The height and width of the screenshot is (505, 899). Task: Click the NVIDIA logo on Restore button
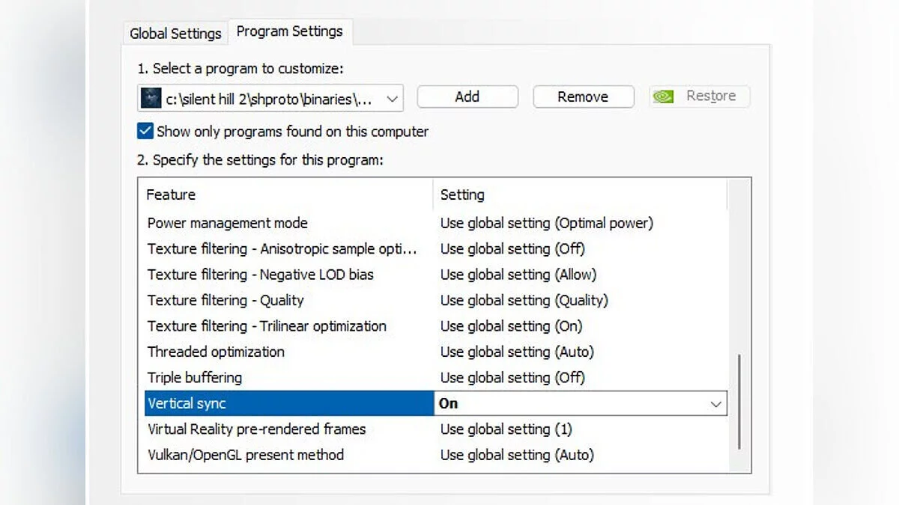(x=662, y=97)
